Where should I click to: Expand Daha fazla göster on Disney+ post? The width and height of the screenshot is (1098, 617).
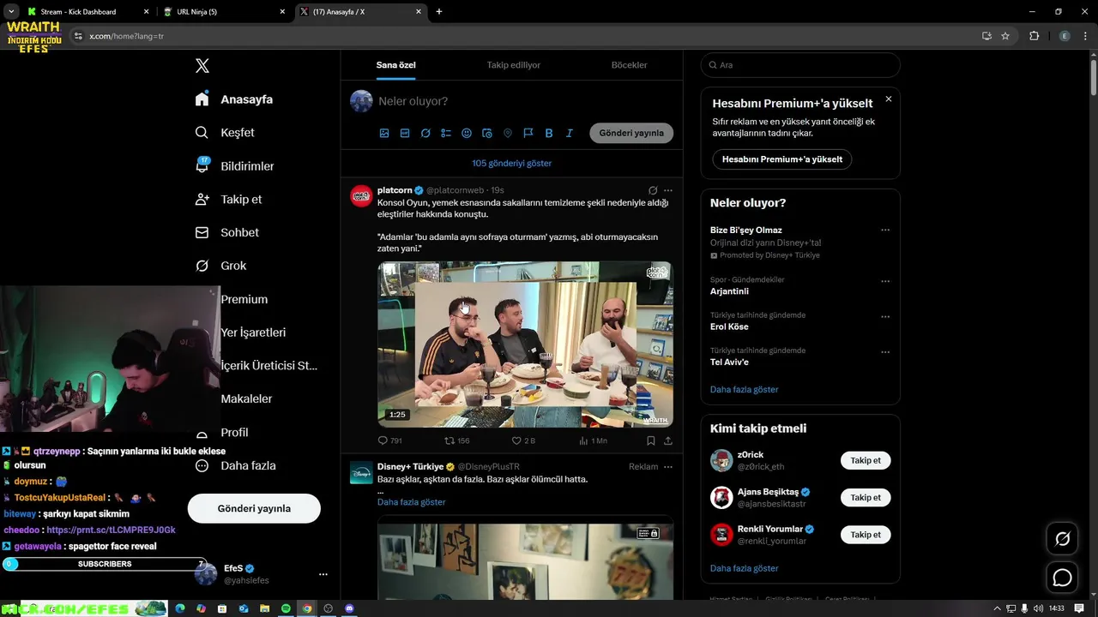click(x=411, y=502)
